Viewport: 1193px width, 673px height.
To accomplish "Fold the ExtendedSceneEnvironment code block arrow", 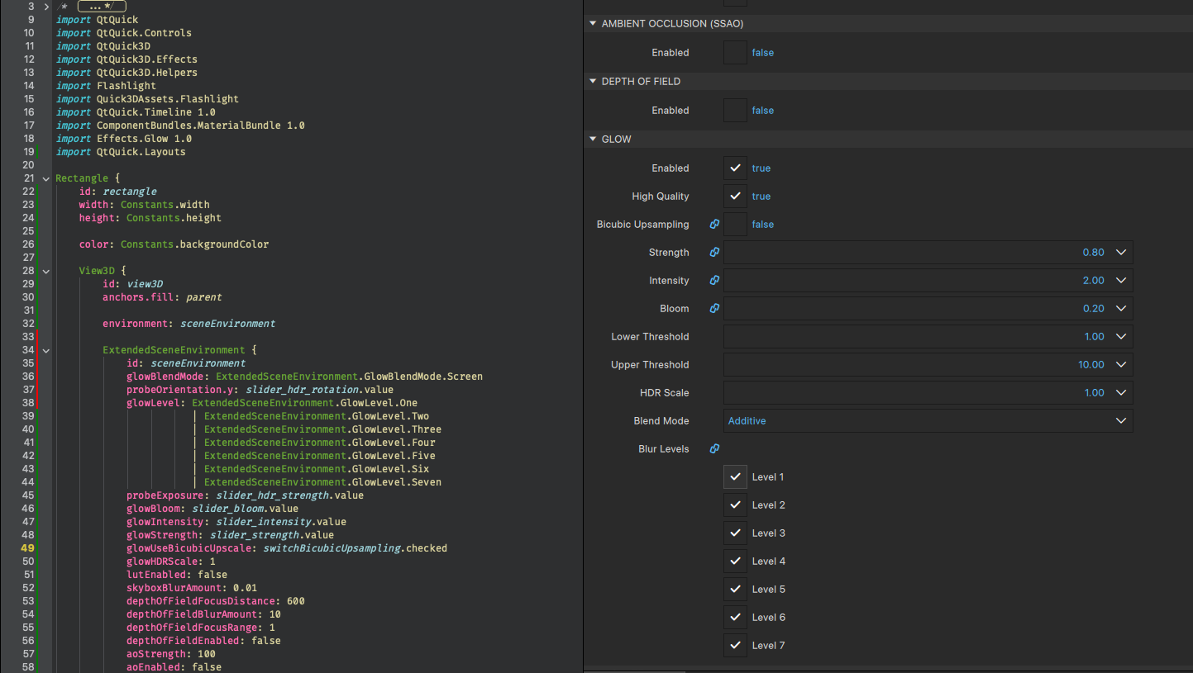I will click(45, 350).
